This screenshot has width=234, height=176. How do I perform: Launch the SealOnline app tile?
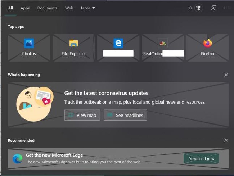[x=163, y=48]
